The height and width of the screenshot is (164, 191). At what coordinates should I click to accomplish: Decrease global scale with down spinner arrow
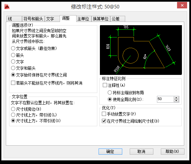(176, 101)
